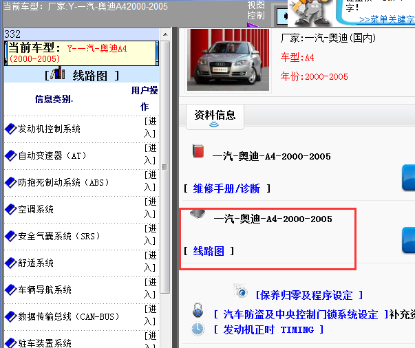Open 数据传输总线 (CAN-BUS) via its [进入] link

(x=150, y=316)
